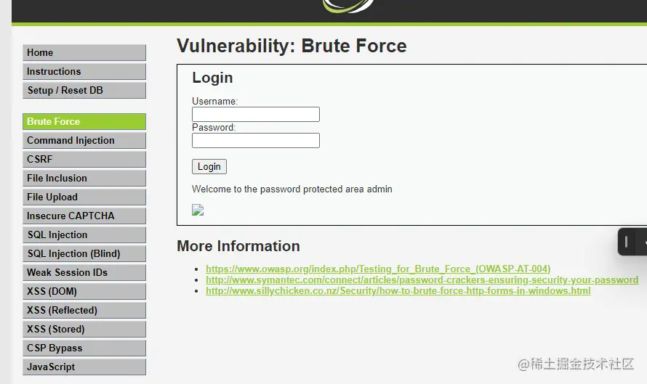Click into the Password field
Screen dimensions: 647x384
point(255,141)
